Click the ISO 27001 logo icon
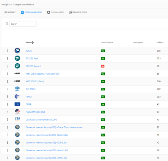This screenshot has width=168, height=161. point(17,89)
